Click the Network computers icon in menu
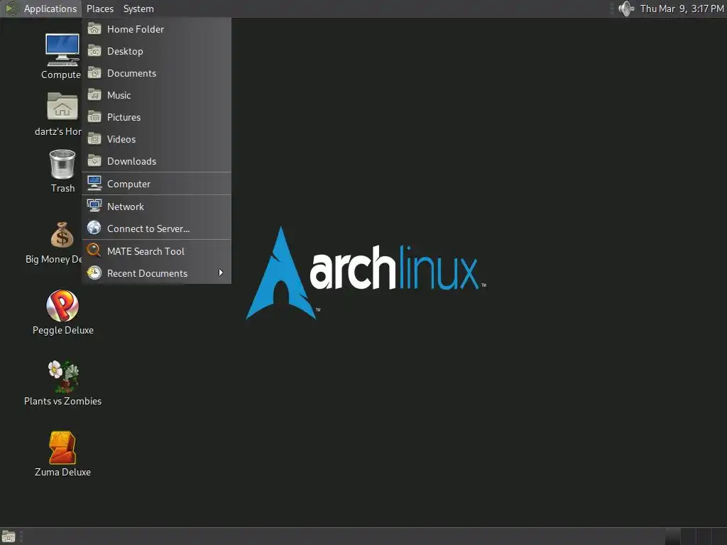 94,206
